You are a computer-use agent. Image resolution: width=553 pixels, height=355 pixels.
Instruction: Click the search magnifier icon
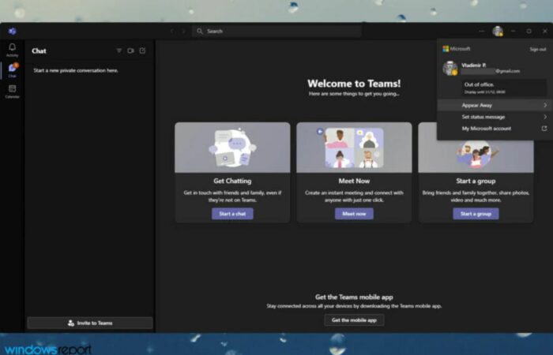pyautogui.click(x=200, y=31)
